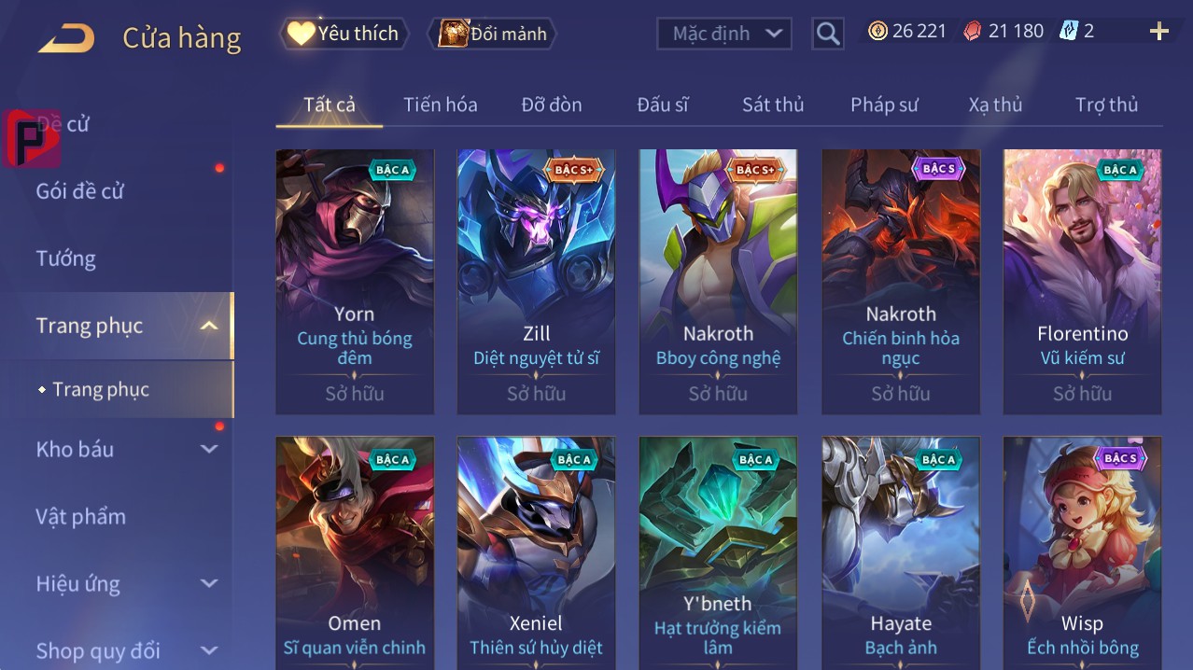Open the Mặc định sort dropdown
Screen dimensions: 1193x670
[x=724, y=34]
